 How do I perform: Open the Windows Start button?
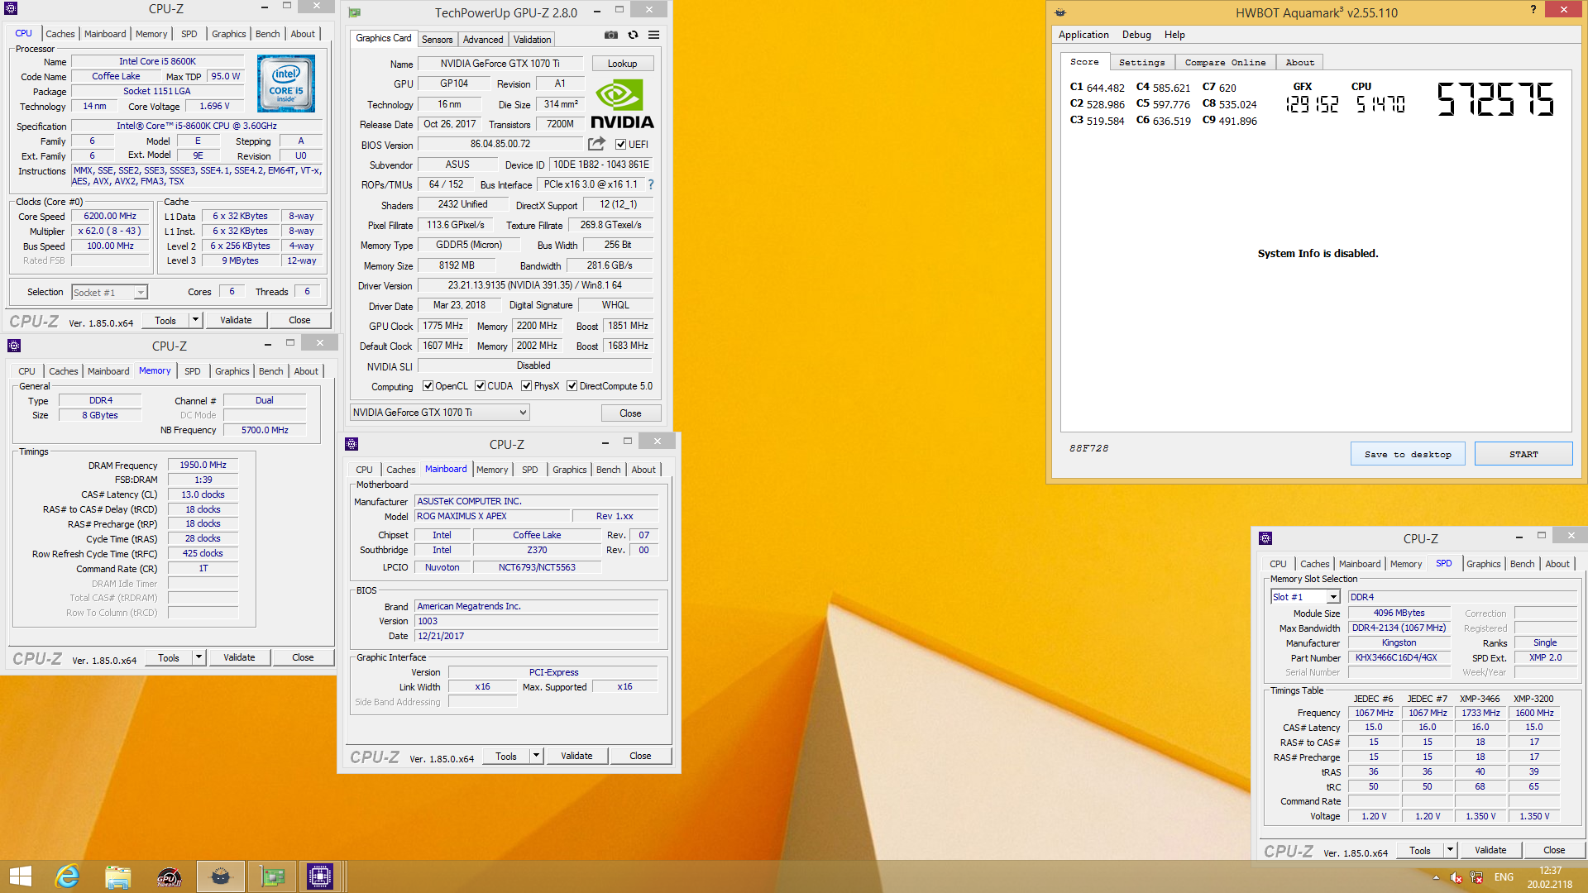[x=20, y=876]
